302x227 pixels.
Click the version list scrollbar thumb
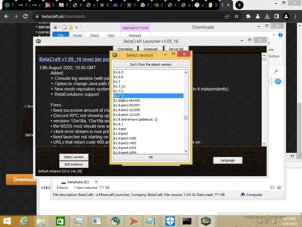click(x=186, y=118)
